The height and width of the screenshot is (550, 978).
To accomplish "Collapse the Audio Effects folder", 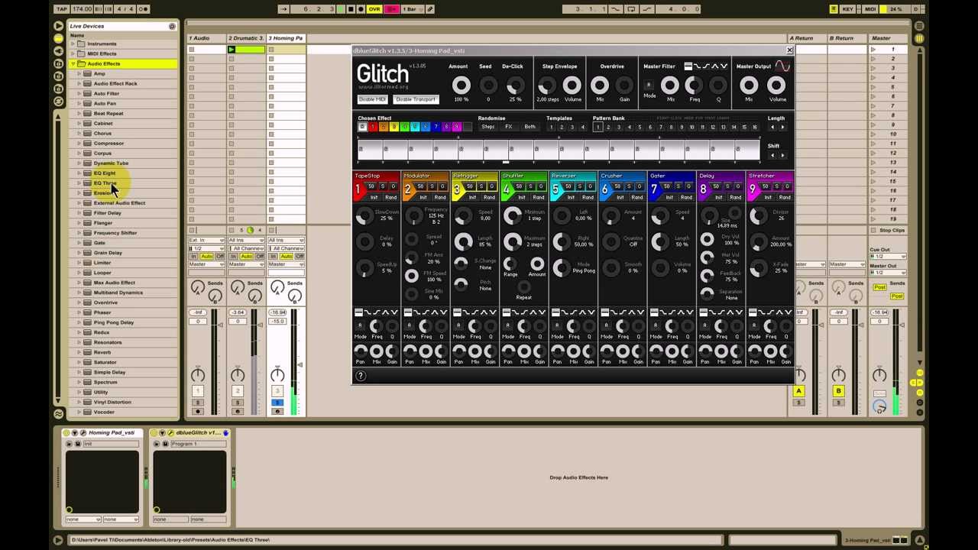I will click(x=73, y=63).
